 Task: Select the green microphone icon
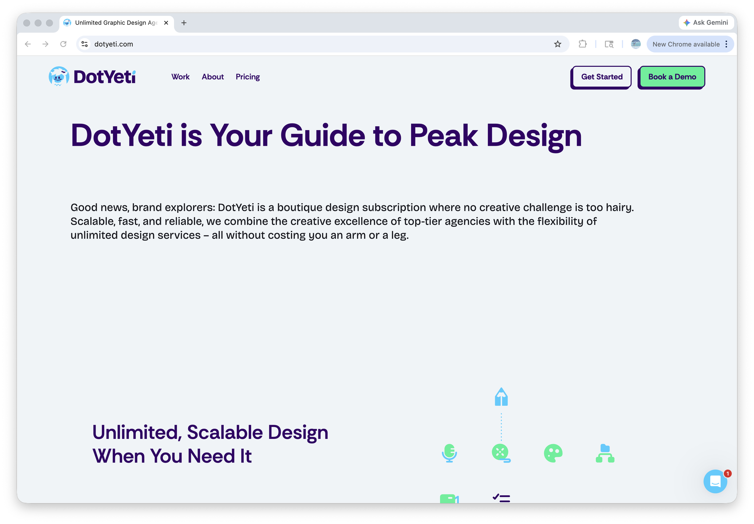(449, 453)
